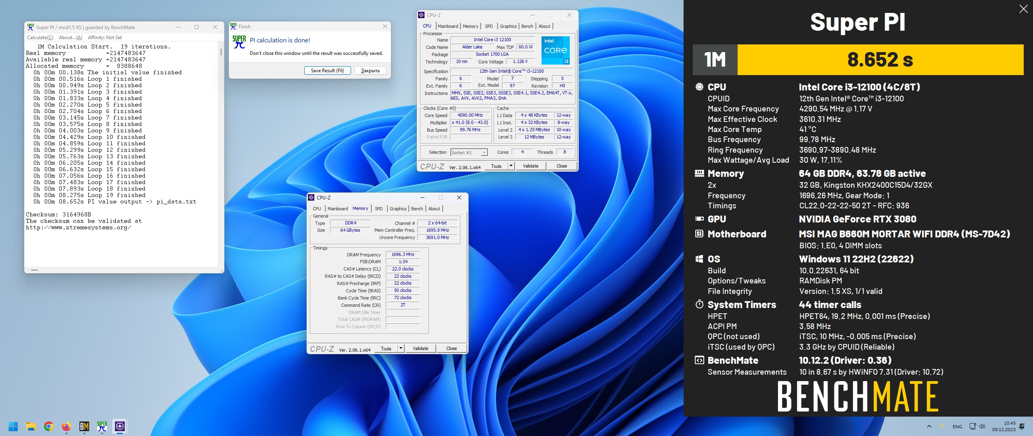This screenshot has width=1033, height=436.
Task: Show hidden tray icons chevron
Action: tap(929, 426)
